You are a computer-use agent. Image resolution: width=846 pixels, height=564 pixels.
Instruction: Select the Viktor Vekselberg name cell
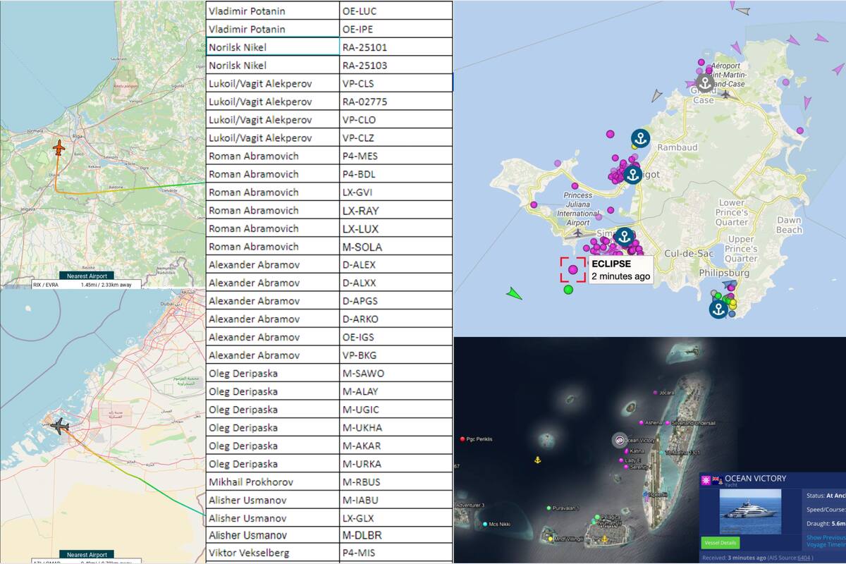point(273,554)
